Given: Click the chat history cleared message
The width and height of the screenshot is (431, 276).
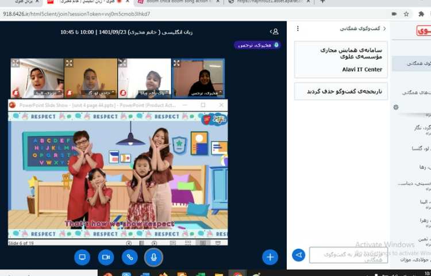Looking at the screenshot, I should point(341,91).
